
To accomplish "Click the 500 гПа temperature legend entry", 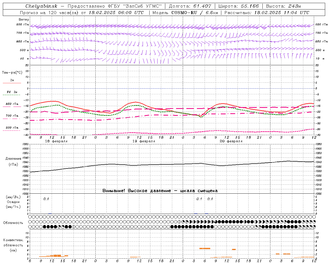I will point(12,127).
